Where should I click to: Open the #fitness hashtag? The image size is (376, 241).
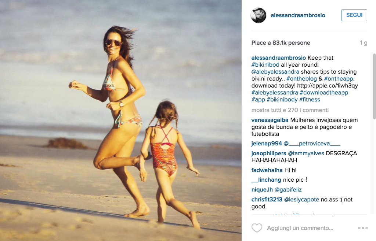(x=309, y=100)
